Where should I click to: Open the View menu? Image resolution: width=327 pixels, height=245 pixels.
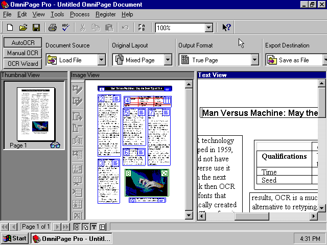tap(39, 14)
